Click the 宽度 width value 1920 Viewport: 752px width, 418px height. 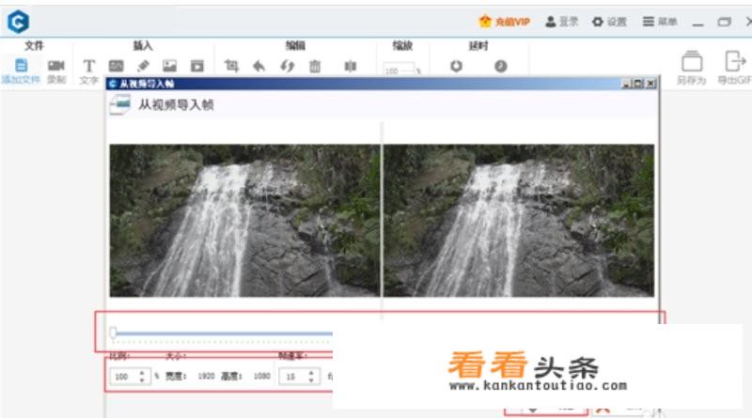click(x=206, y=377)
